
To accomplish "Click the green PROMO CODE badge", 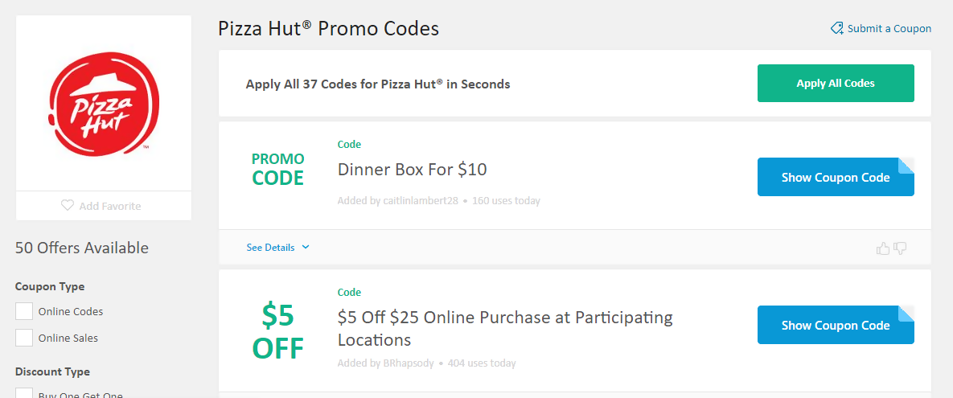I will coord(278,169).
